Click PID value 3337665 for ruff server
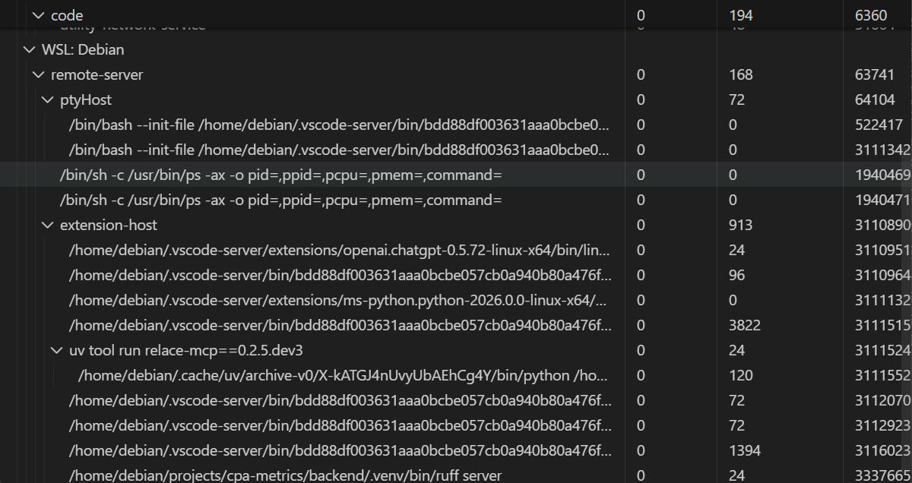Viewport: 912px width, 483px height. pyautogui.click(x=882, y=475)
